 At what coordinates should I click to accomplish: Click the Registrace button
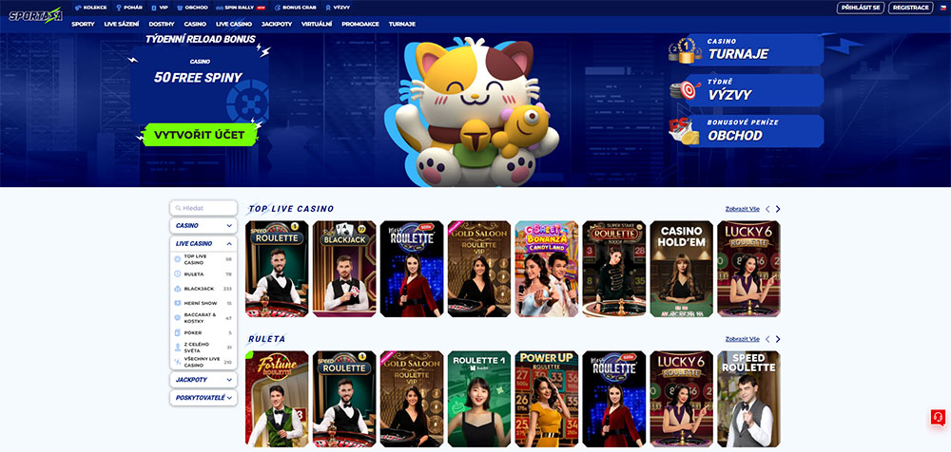[x=910, y=8]
